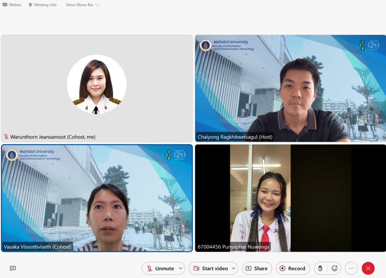Toggle Start video camera button

click(210, 268)
